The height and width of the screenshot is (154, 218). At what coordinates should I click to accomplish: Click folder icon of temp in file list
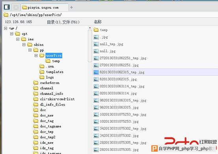click(x=96, y=30)
